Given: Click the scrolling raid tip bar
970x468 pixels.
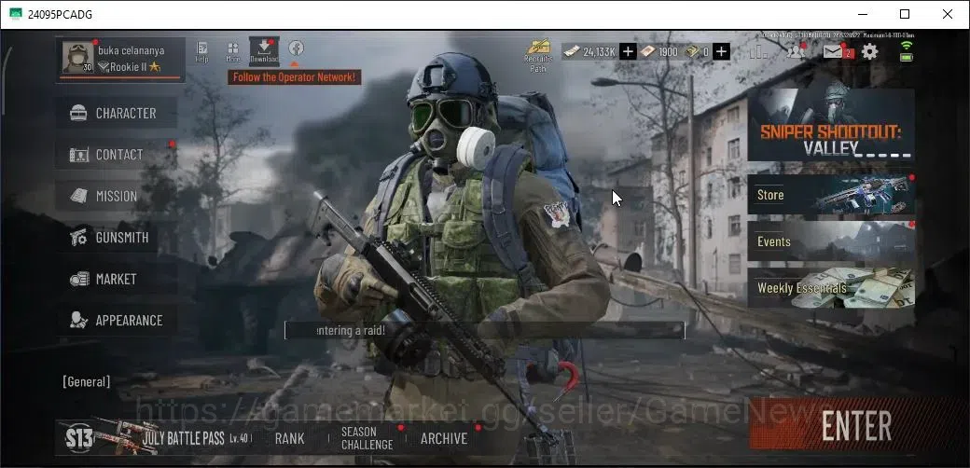Looking at the screenshot, I should point(484,330).
